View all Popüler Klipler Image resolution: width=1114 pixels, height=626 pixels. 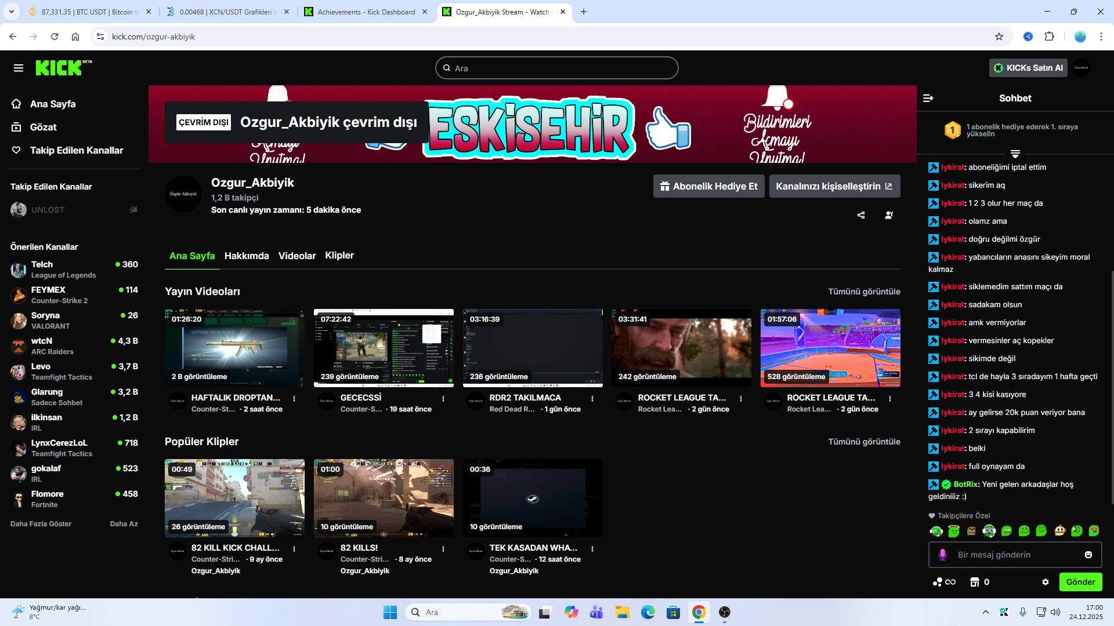(x=864, y=442)
